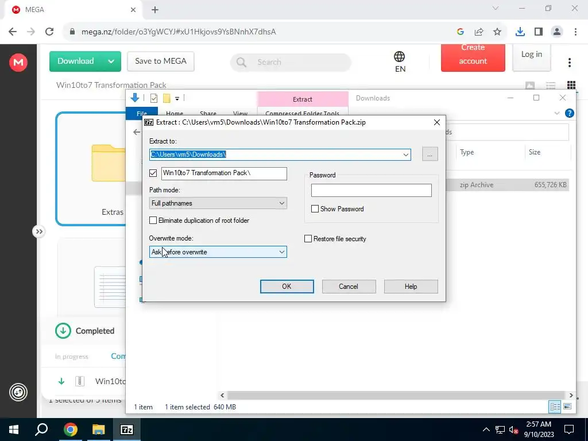
Task: Open MEGA transfers circular icon
Action: tap(18, 393)
